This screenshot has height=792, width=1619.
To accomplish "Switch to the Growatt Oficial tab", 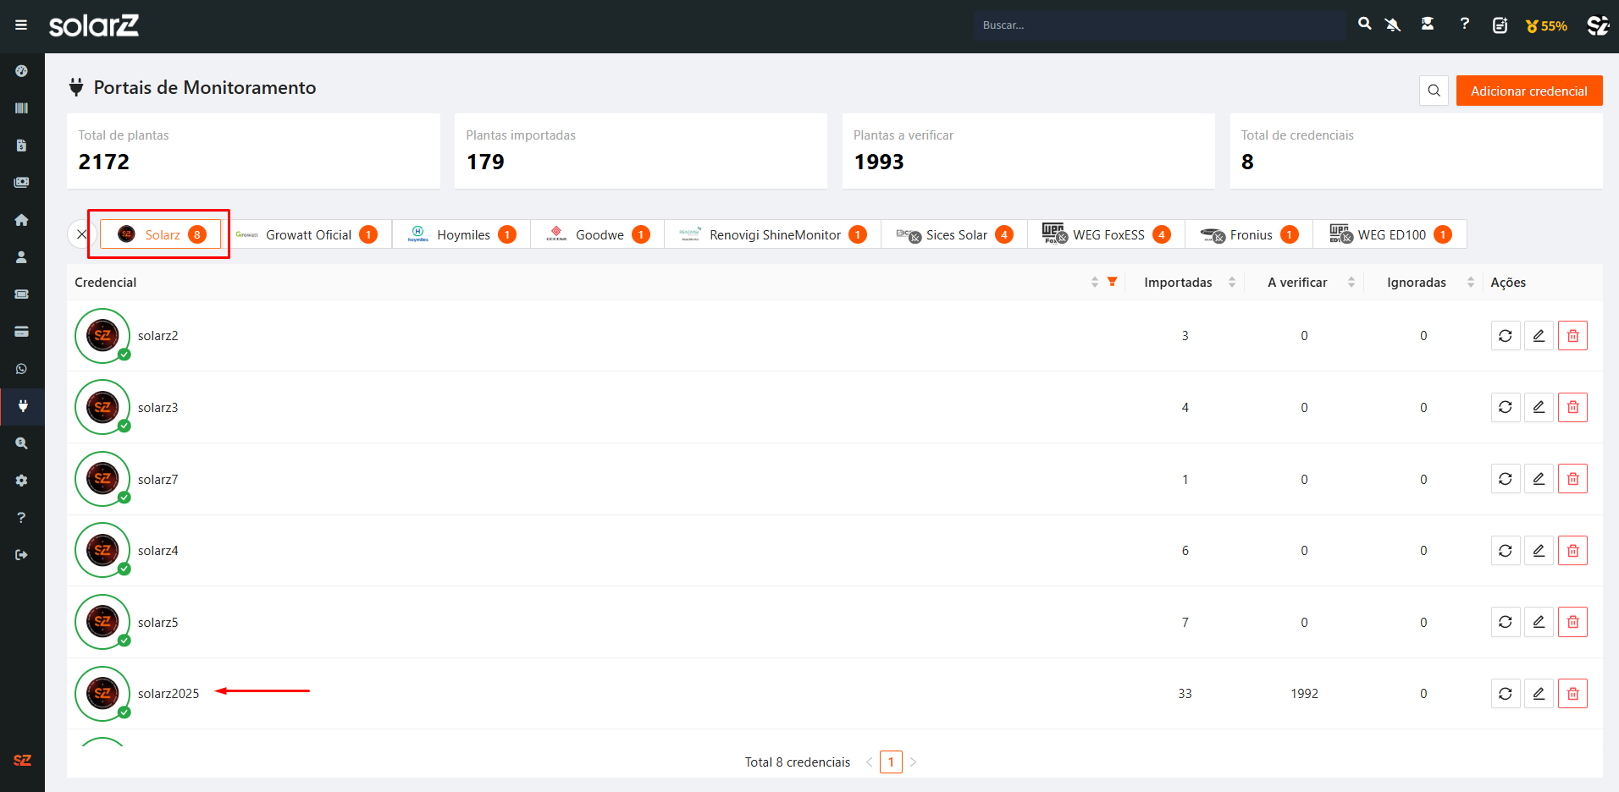I will [x=307, y=235].
